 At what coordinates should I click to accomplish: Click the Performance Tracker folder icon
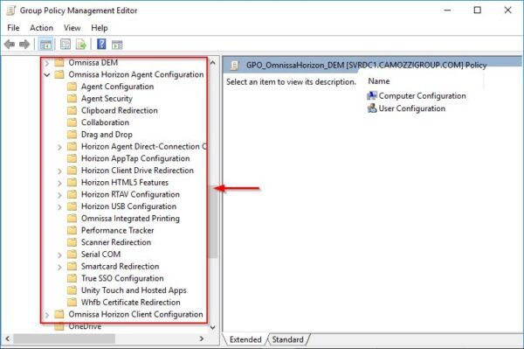72,230
